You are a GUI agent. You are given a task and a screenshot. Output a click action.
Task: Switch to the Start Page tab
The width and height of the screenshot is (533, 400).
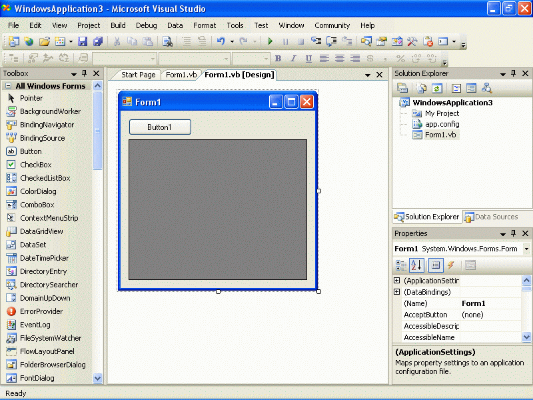(x=138, y=75)
